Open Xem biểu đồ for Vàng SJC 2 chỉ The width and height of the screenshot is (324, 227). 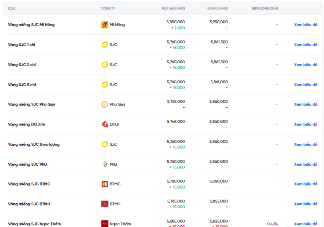click(306, 65)
